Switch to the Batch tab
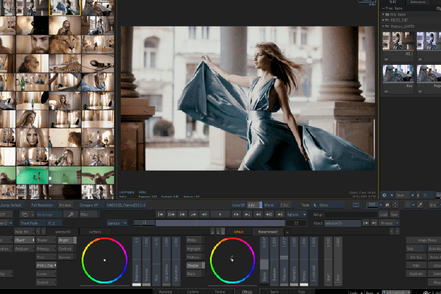441x294 pixels. click(x=274, y=292)
